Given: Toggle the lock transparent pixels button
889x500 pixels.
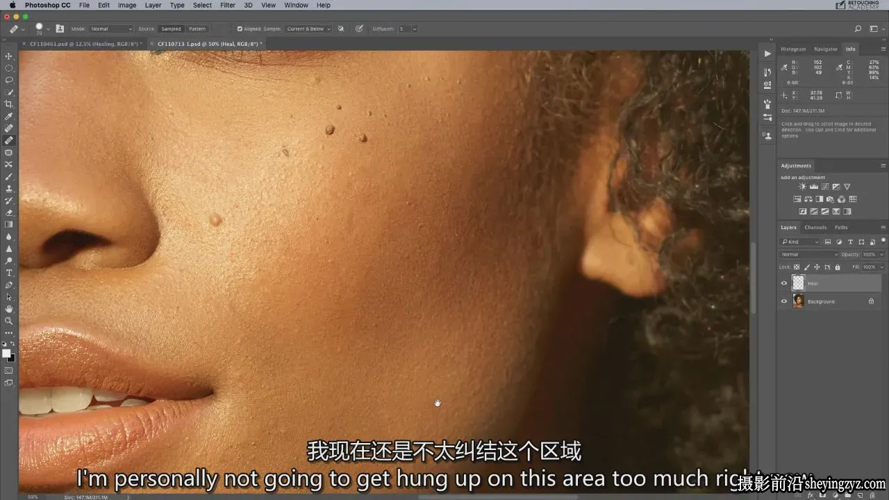Looking at the screenshot, I should tap(797, 267).
